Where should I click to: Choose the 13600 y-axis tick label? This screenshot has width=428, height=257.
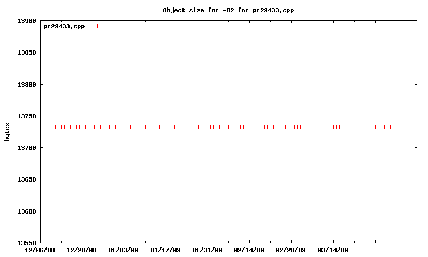tap(26, 211)
